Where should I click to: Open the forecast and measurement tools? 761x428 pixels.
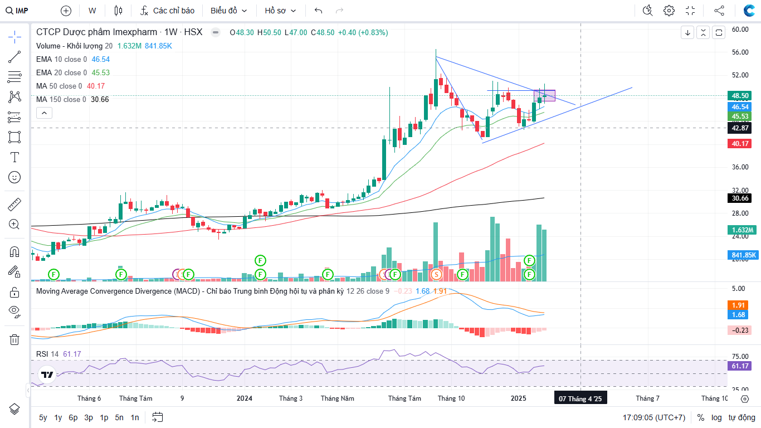(14, 117)
